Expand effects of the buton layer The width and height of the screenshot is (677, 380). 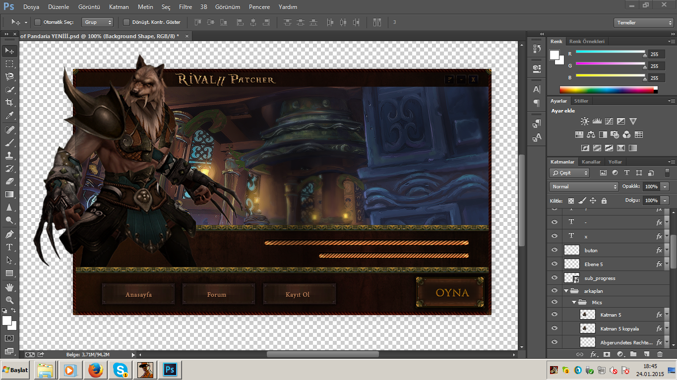(667, 250)
